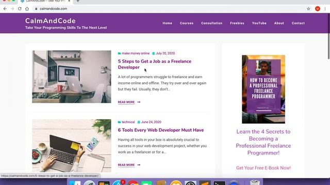
Task: Open the Home navigation item
Action: coord(167,23)
